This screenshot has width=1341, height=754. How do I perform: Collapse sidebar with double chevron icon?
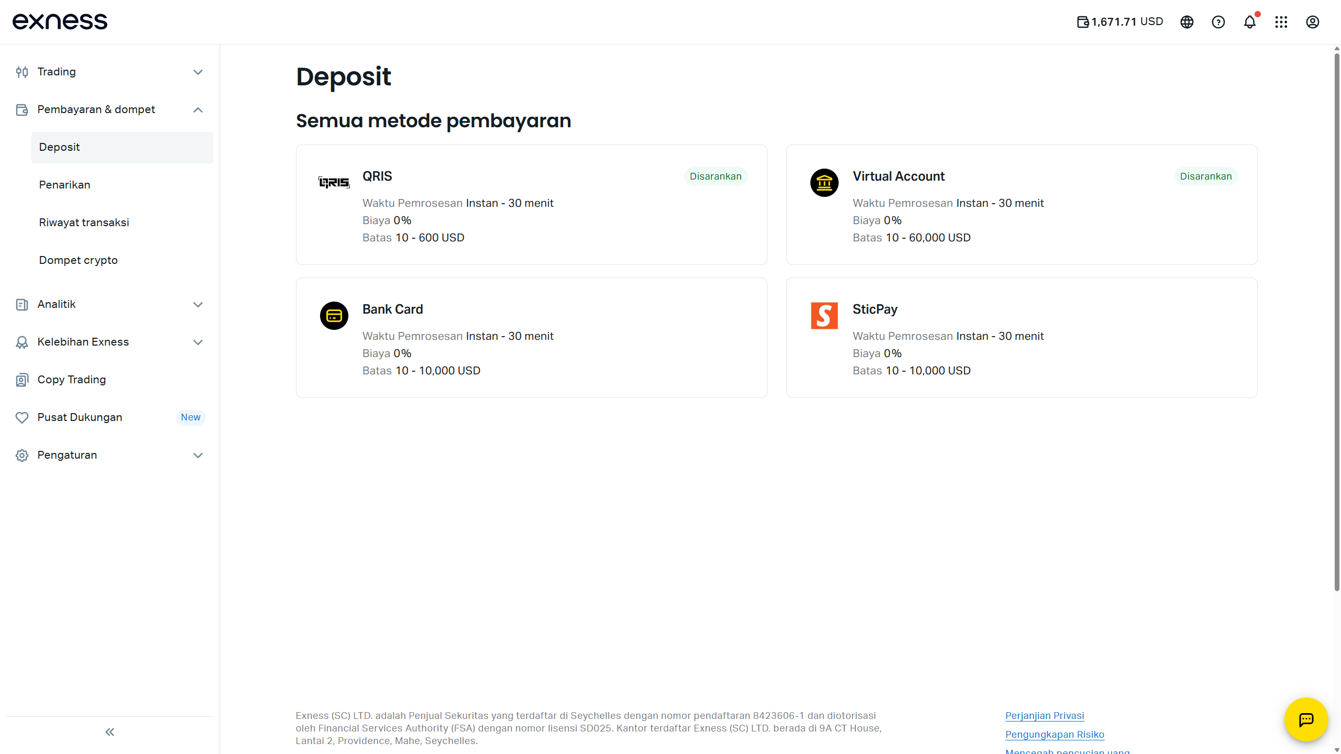pos(109,732)
